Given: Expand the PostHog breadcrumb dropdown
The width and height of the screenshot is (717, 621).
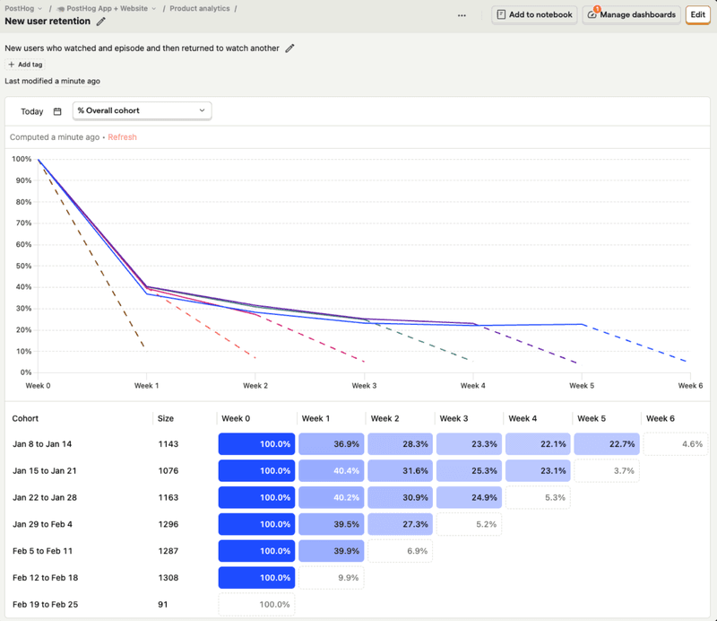Looking at the screenshot, I should tap(24, 8).
